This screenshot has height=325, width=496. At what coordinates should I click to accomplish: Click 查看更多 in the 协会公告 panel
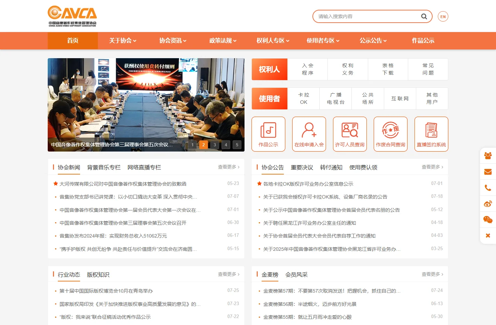[433, 167]
